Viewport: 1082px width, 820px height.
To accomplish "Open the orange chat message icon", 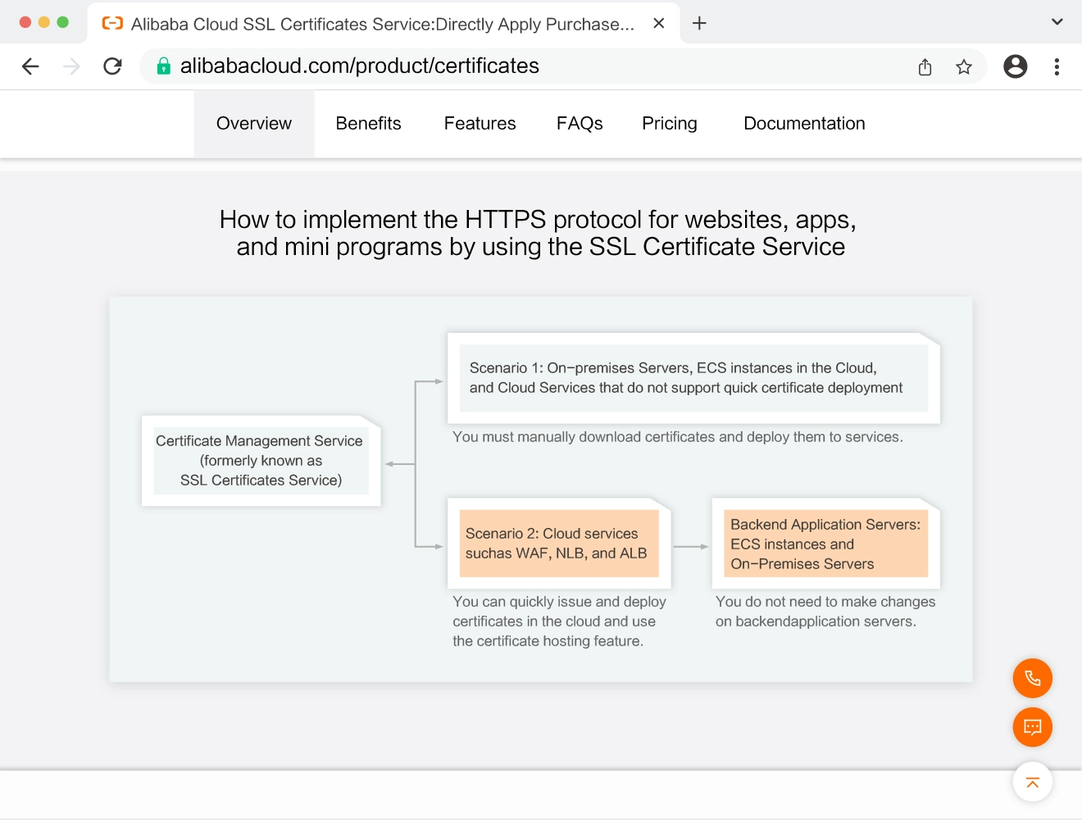I will [1032, 727].
